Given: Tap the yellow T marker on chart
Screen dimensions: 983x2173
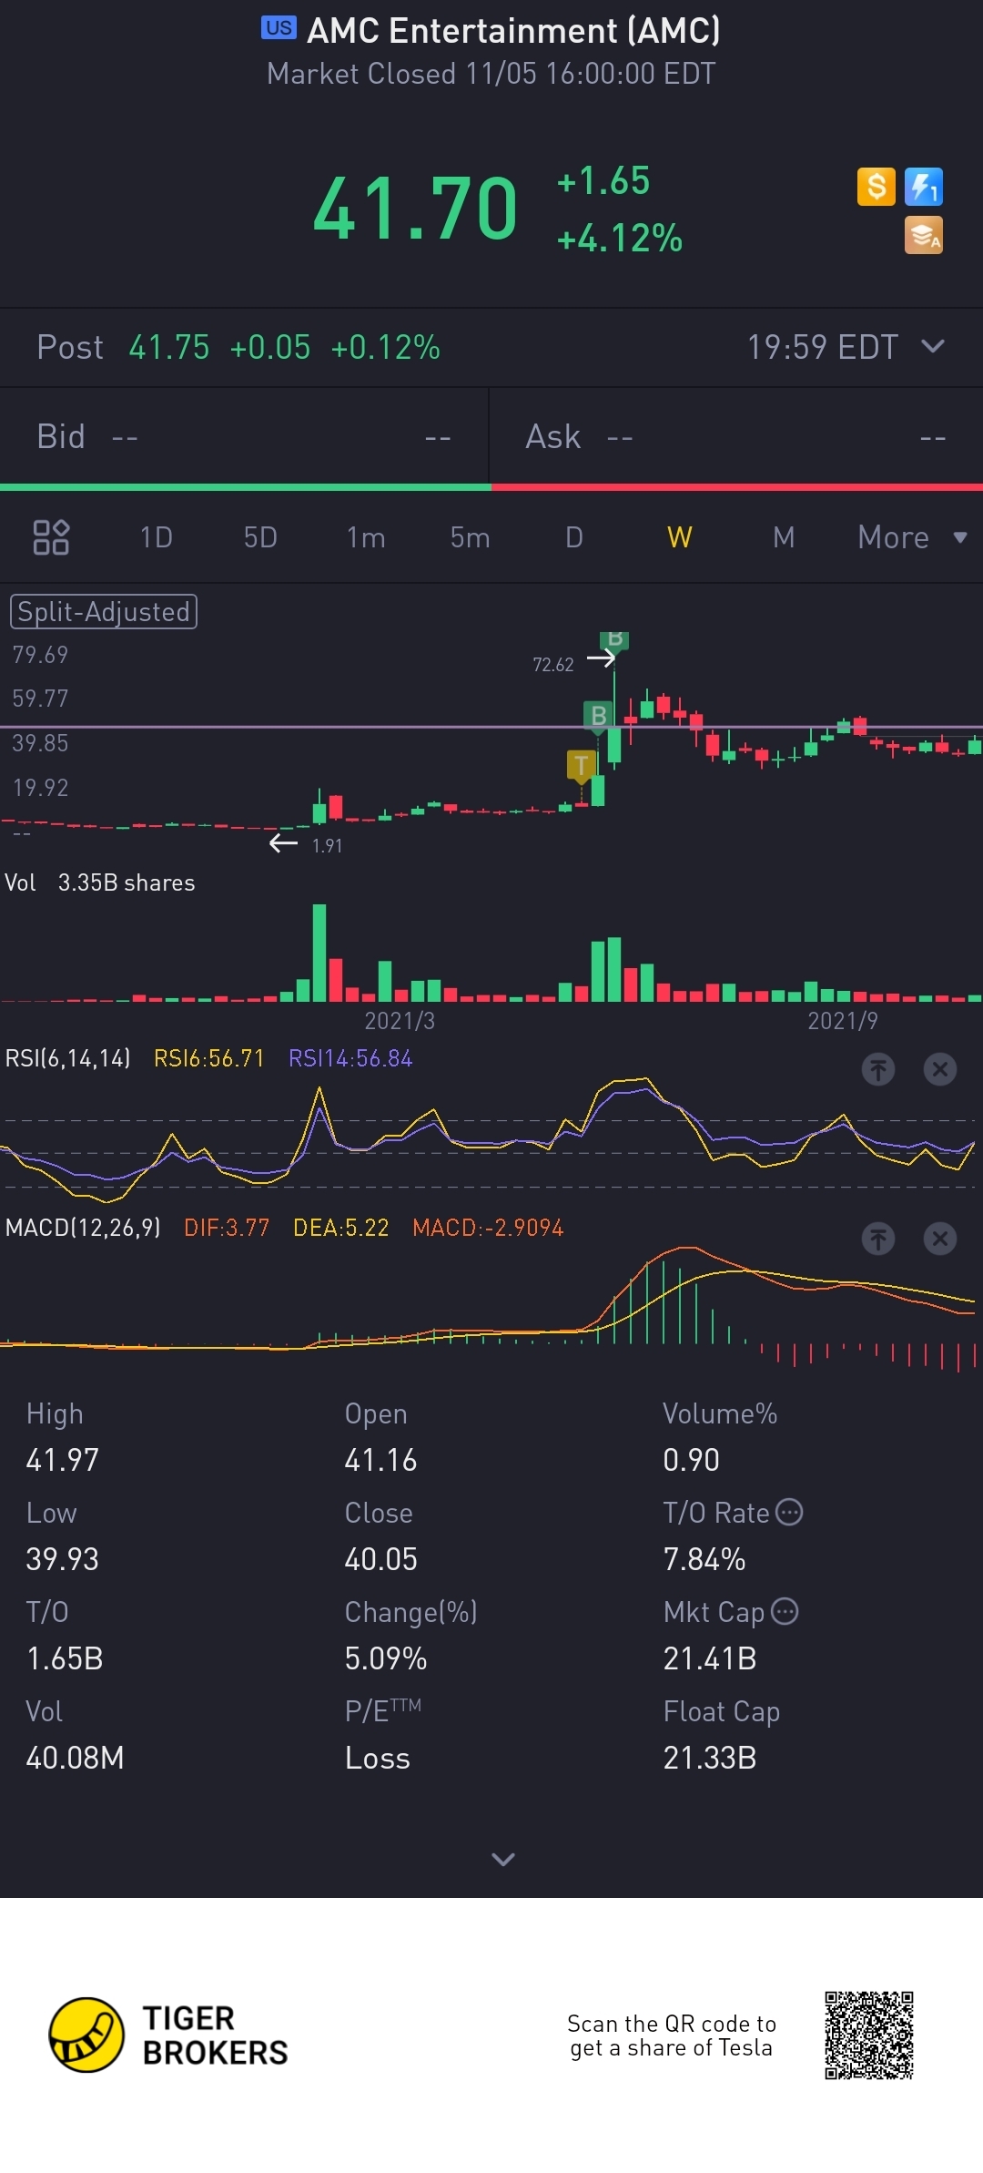Looking at the screenshot, I should pos(581,766).
